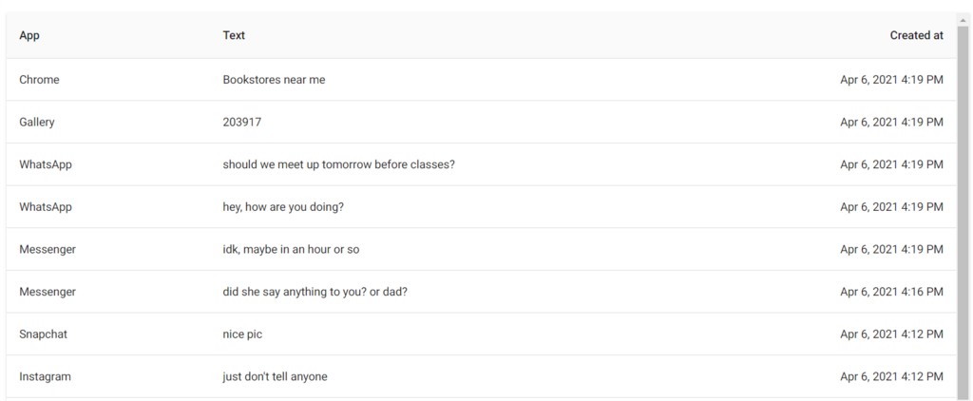The width and height of the screenshot is (973, 401).
Task: Click the "did she say anything" message
Action: pyautogui.click(x=315, y=292)
